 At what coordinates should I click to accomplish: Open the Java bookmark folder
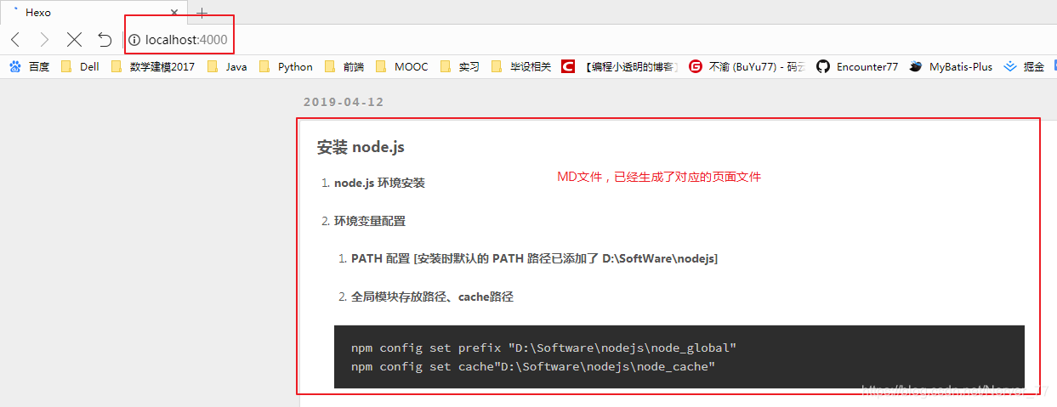pyautogui.click(x=227, y=67)
